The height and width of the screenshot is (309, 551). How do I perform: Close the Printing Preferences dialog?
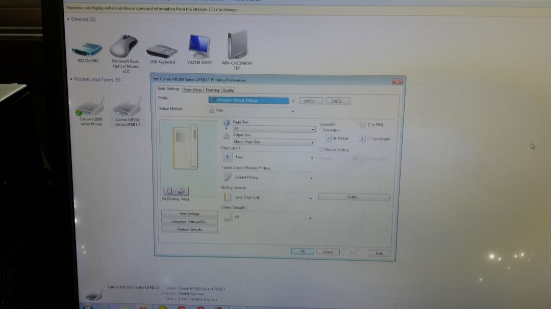pyautogui.click(x=397, y=81)
